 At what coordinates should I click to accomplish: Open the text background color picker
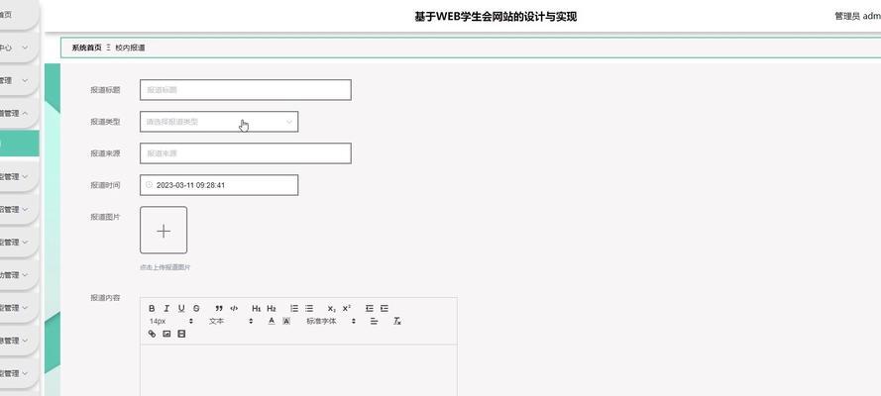pyautogui.click(x=286, y=321)
